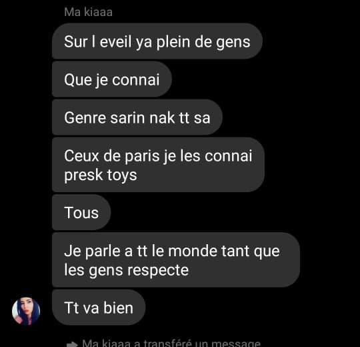Image resolution: width=360 pixels, height=347 pixels.
Task: Select the 'Ceux de paris' message bubble
Action: coord(158,165)
